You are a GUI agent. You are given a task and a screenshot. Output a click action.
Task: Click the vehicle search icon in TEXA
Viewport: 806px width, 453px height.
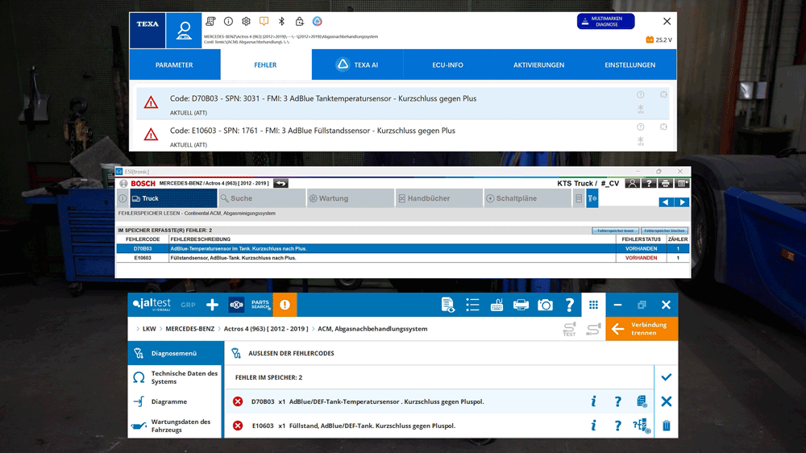coord(184,31)
